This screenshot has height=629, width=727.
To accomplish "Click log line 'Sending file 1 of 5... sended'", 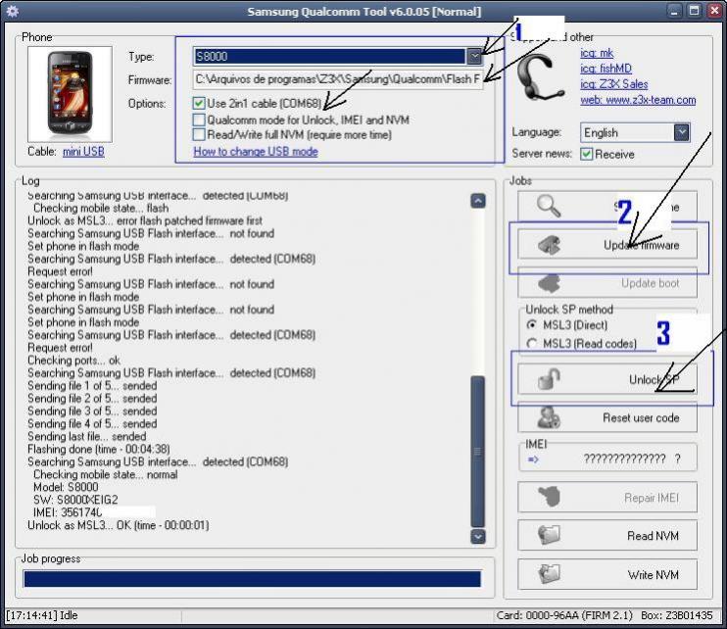I will click(92, 386).
